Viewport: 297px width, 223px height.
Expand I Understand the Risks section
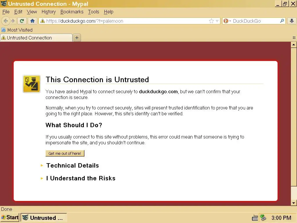click(81, 178)
